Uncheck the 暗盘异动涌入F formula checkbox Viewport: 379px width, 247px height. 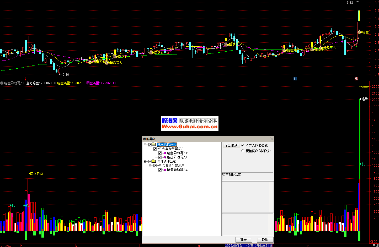click(x=160, y=153)
